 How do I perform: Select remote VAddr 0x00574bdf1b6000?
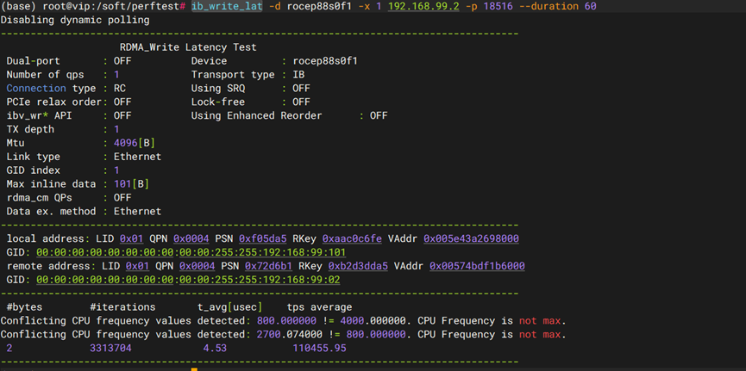tap(477, 266)
